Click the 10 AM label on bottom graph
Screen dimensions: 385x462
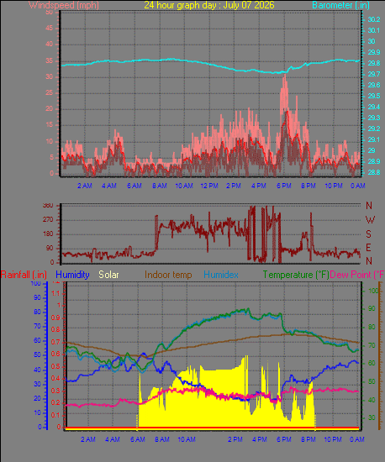coord(187,439)
